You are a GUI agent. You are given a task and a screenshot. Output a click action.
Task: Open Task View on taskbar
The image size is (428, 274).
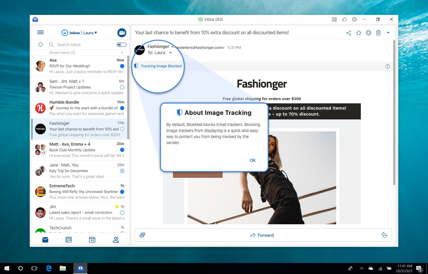click(34, 268)
